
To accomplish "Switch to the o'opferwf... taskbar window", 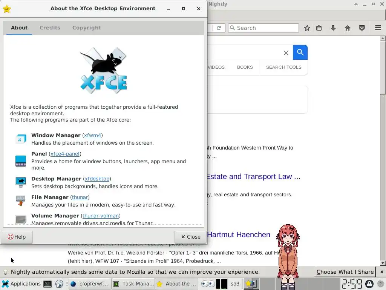I will 90,284.
